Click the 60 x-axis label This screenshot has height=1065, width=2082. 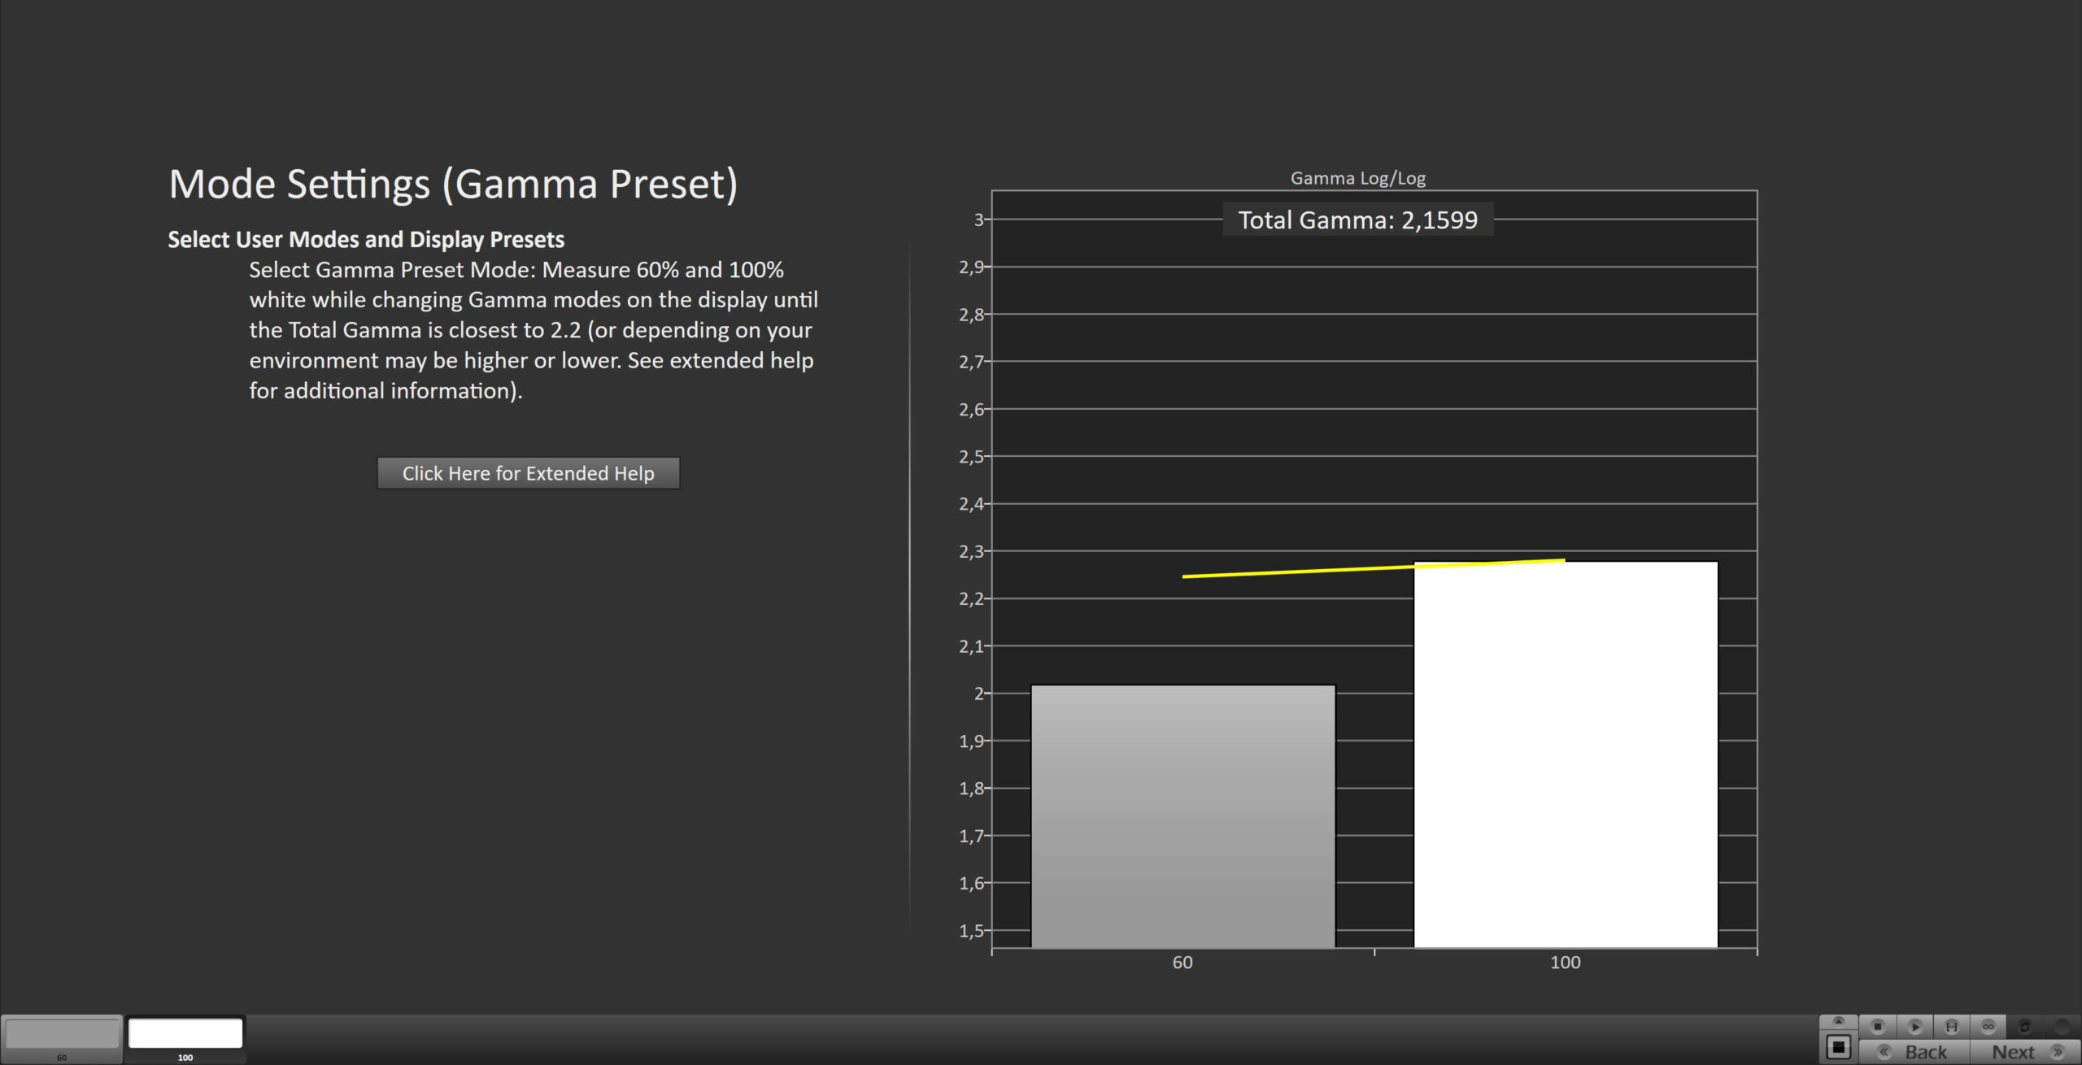coord(1183,963)
